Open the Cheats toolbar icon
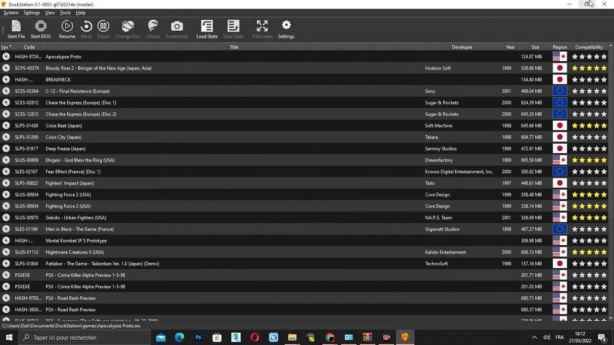 pyautogui.click(x=153, y=30)
